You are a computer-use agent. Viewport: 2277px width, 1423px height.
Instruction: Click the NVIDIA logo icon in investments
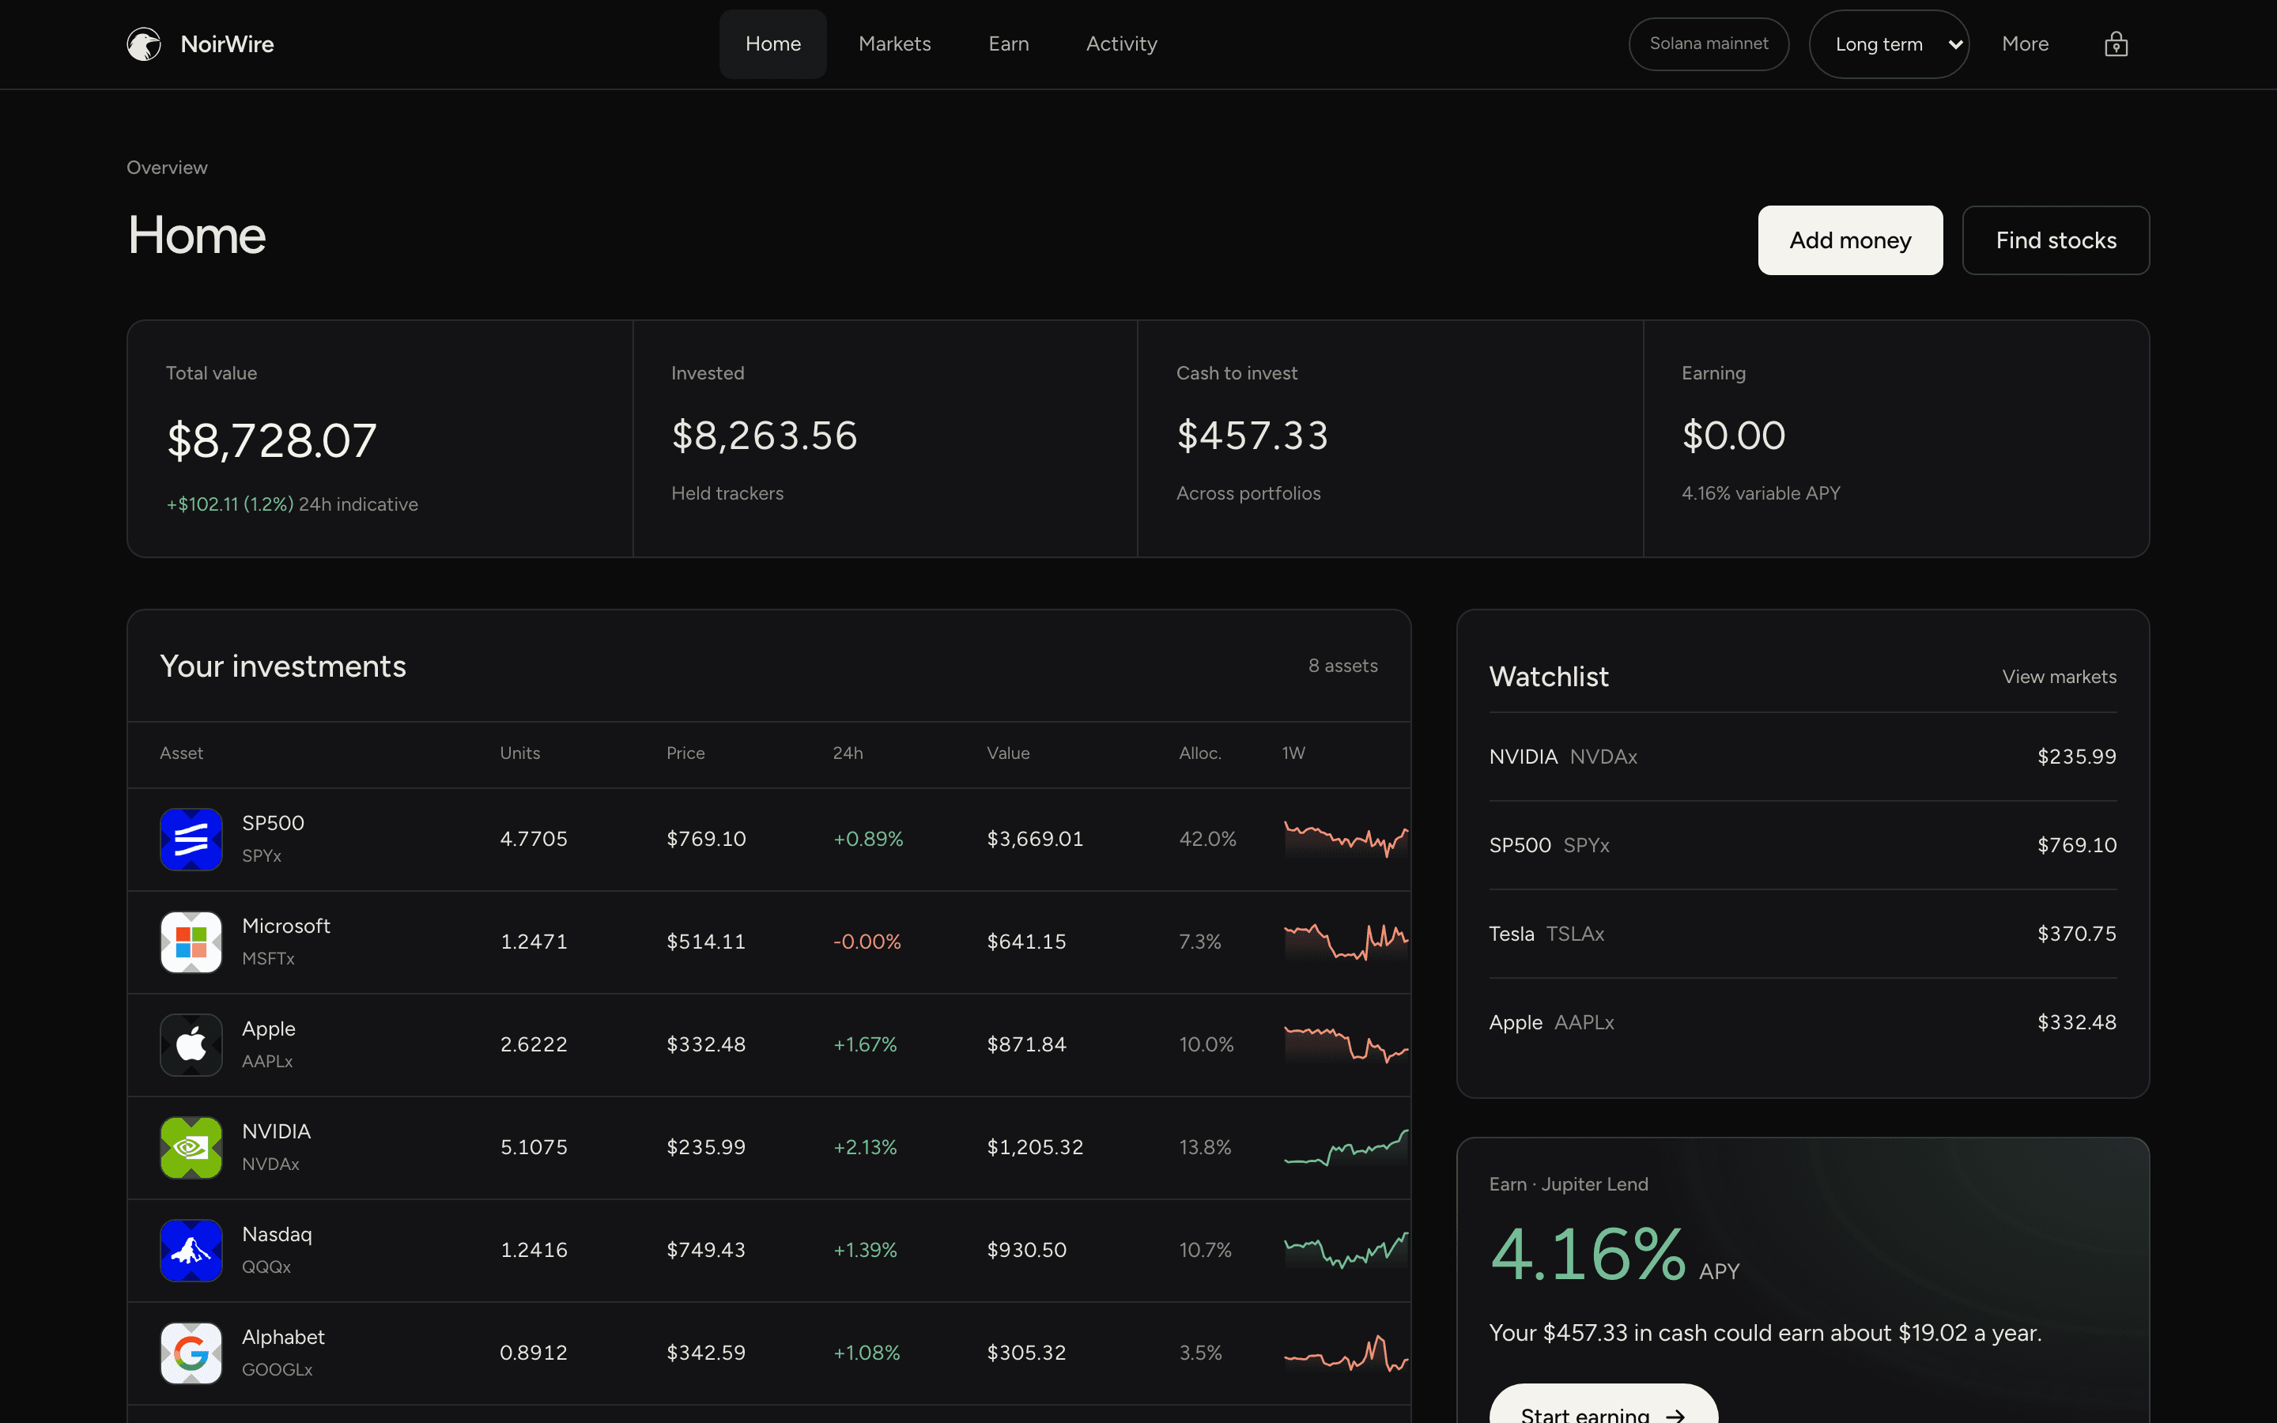(x=191, y=1147)
